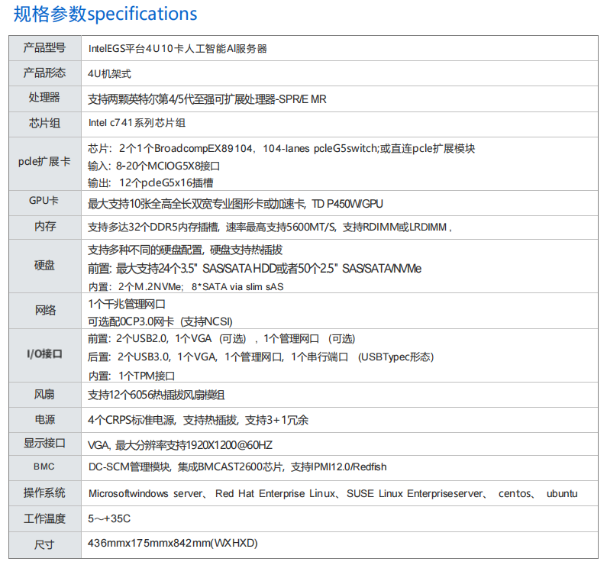Select the OCP3.0 network card line
Image resolution: width=607 pixels, height=565 pixels.
pos(160,321)
